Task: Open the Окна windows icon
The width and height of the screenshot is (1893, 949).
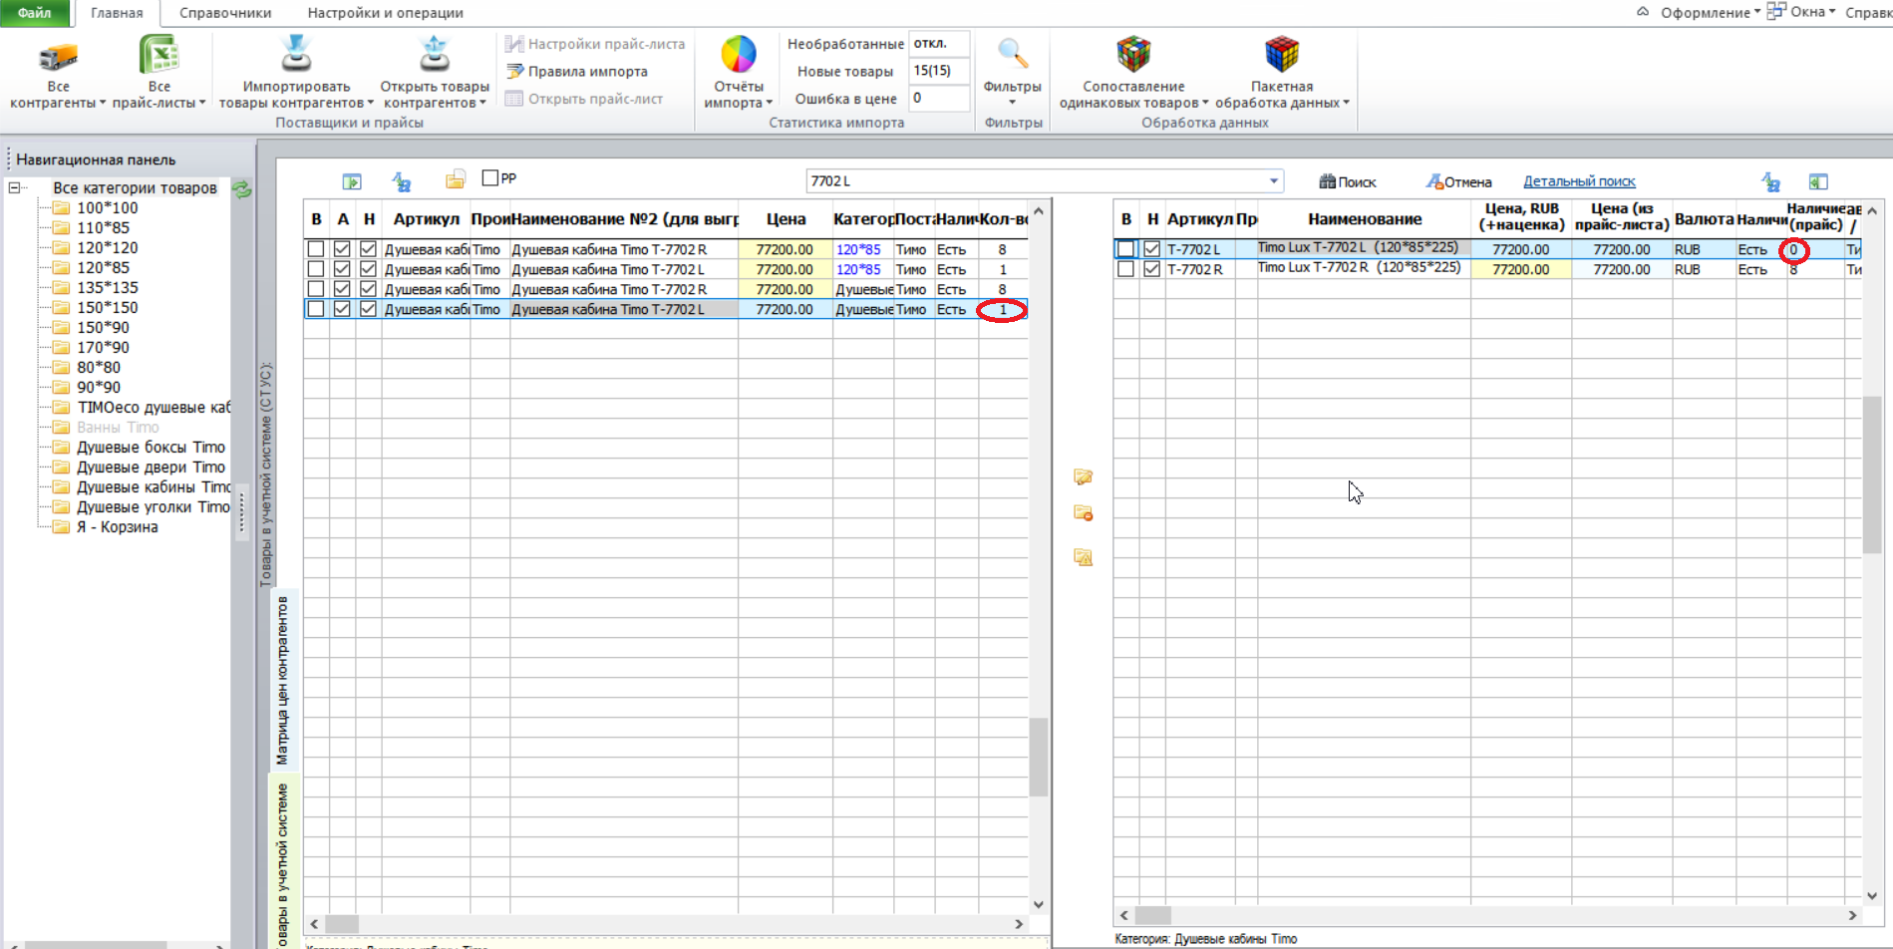Action: click(1775, 12)
